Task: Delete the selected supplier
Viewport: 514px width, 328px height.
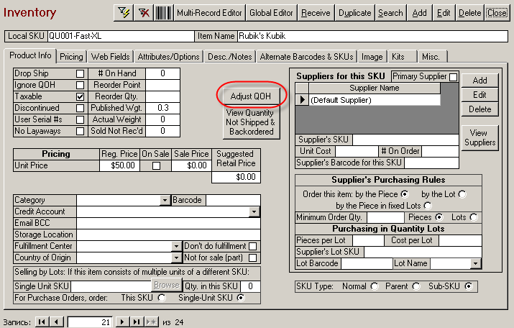Action: (x=479, y=109)
